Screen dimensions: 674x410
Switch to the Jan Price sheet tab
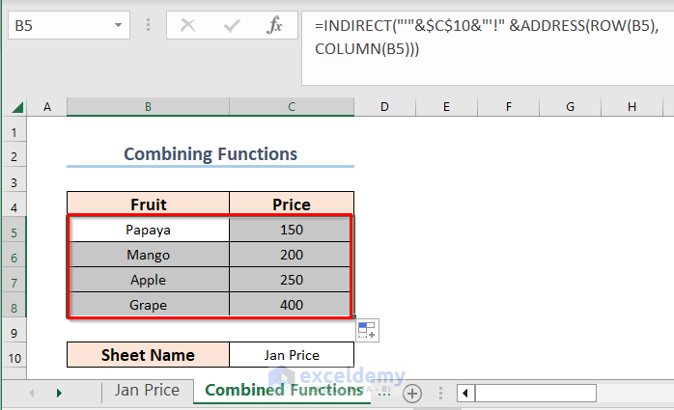(147, 391)
